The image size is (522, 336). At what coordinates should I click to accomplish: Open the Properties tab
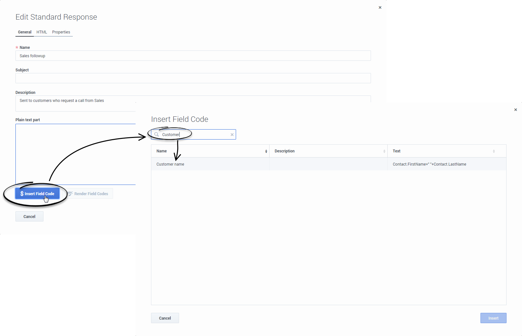61,32
